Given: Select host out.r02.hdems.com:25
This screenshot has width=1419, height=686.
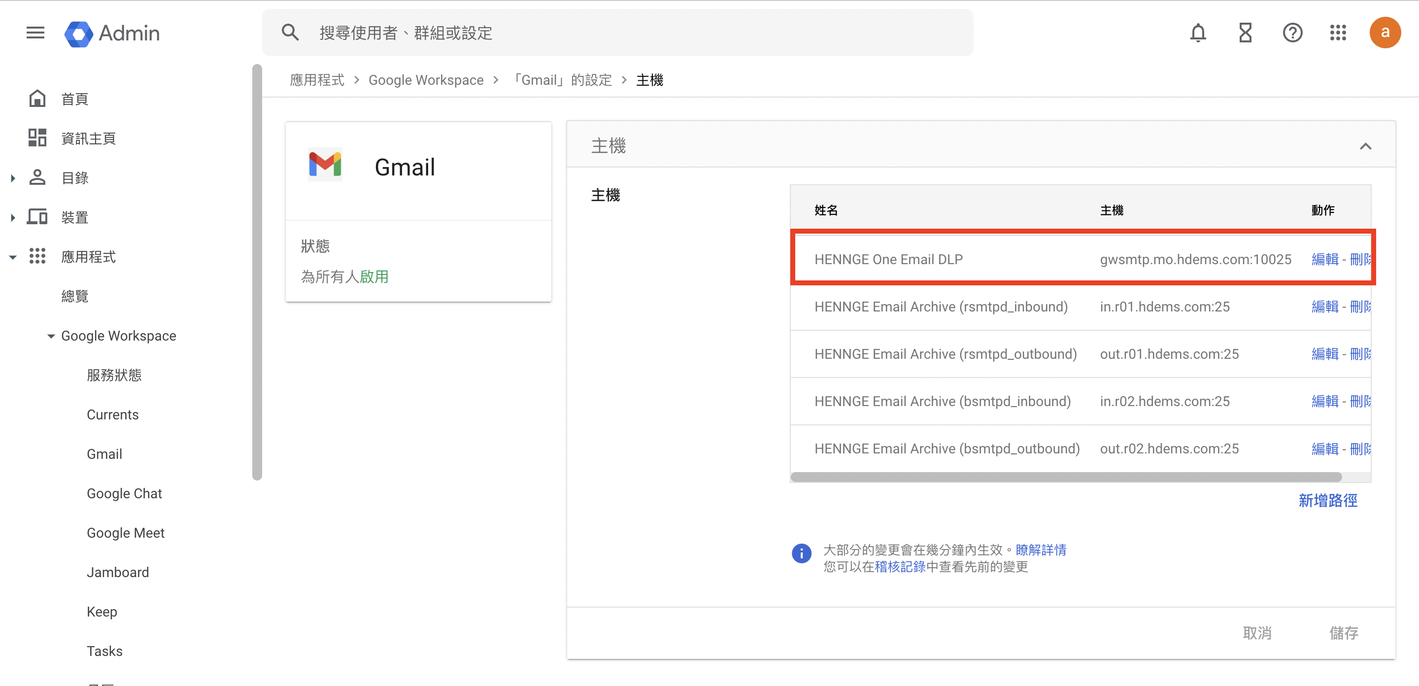Looking at the screenshot, I should [1169, 448].
